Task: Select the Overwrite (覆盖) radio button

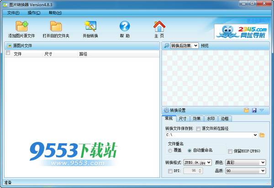Action: tap(170, 151)
